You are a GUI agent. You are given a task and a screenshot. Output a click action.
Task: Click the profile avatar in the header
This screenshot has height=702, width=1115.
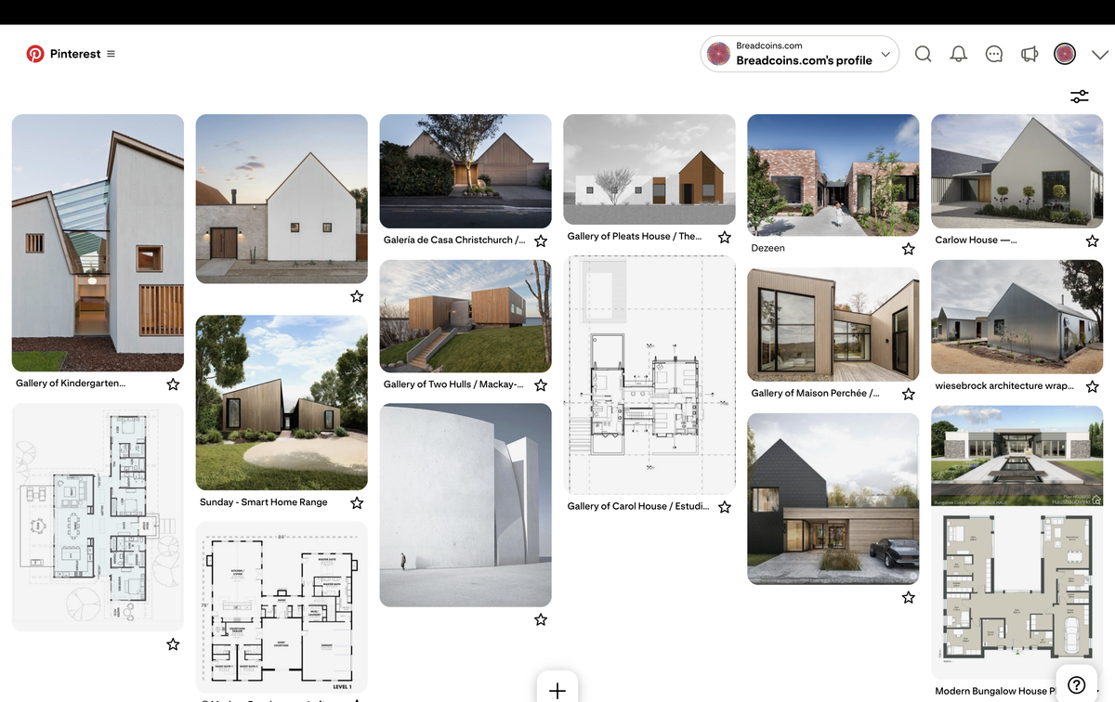coord(1065,54)
